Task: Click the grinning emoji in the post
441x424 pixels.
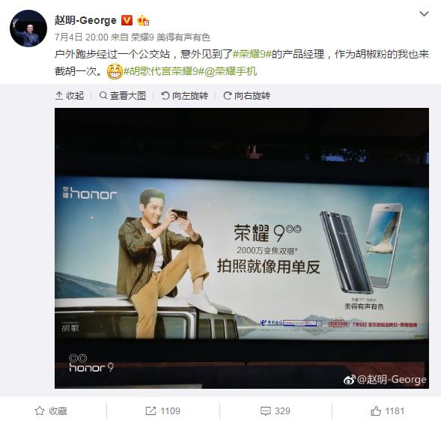Action: point(115,71)
